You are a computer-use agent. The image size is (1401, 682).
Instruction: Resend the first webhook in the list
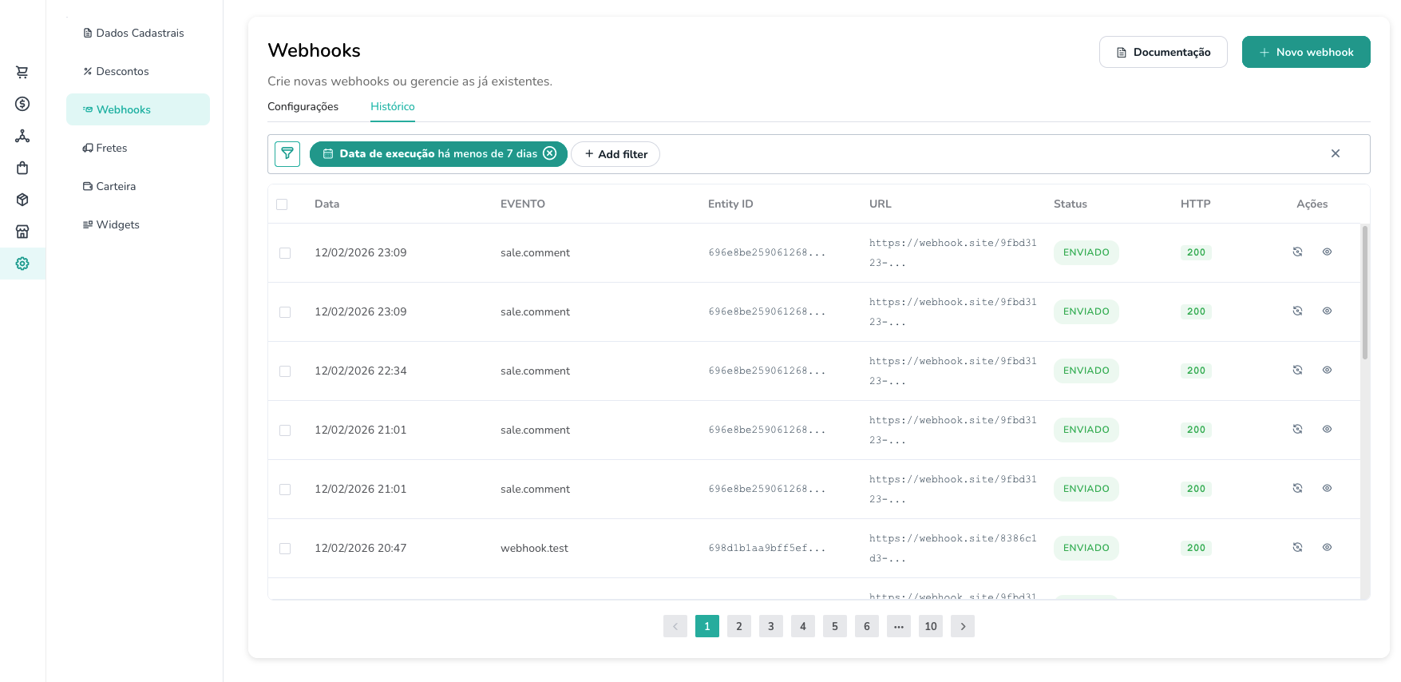[x=1297, y=252]
